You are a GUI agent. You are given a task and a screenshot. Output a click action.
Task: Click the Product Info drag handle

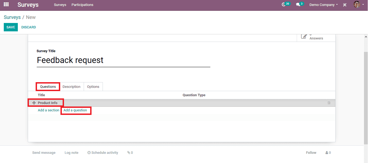point(34,103)
